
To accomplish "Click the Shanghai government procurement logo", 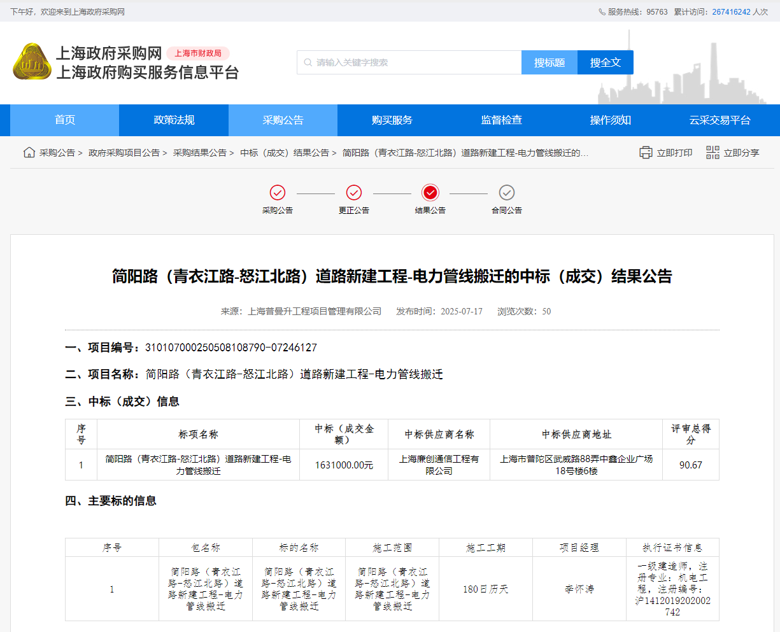I will [x=32, y=62].
